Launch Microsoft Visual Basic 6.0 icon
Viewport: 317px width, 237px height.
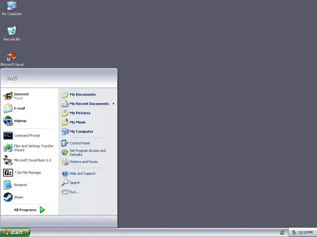8,160
